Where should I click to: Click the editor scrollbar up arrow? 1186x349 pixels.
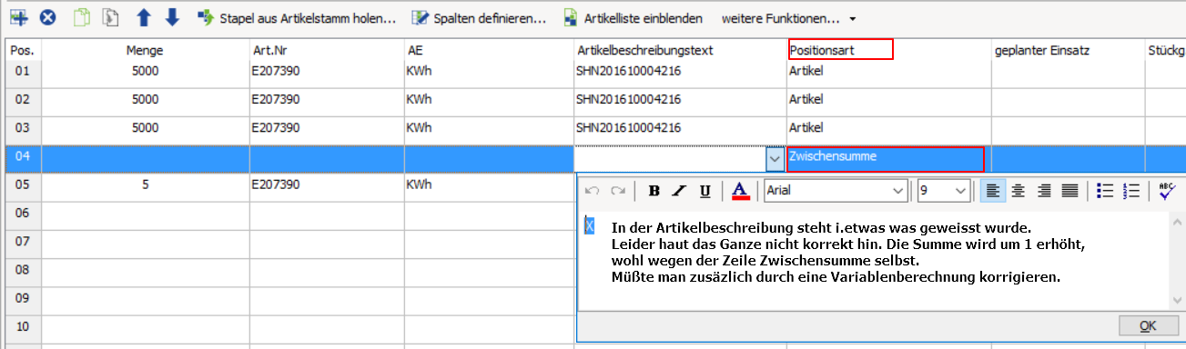pyautogui.click(x=1178, y=221)
